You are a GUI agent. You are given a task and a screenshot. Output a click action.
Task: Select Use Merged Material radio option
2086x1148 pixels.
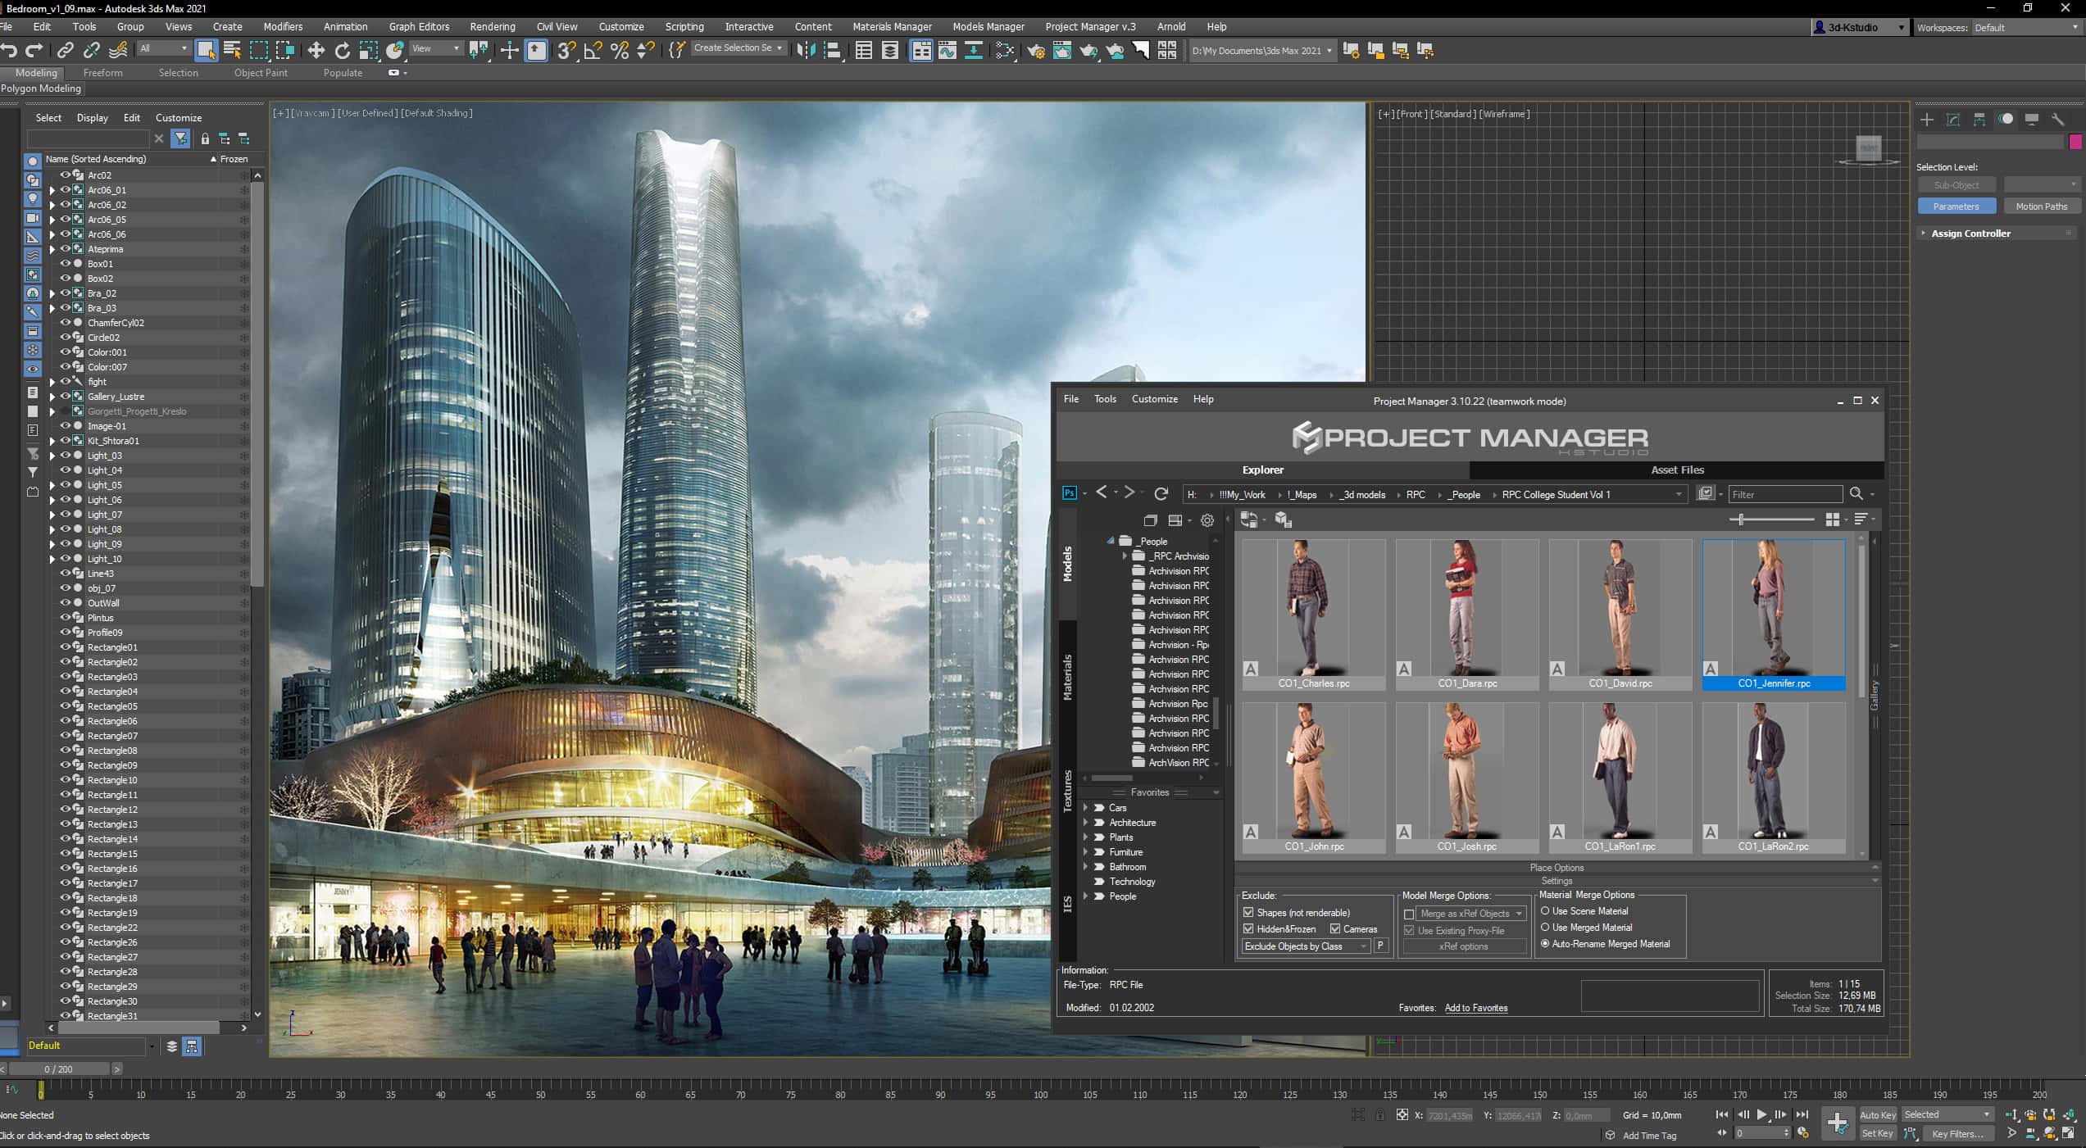click(x=1545, y=928)
